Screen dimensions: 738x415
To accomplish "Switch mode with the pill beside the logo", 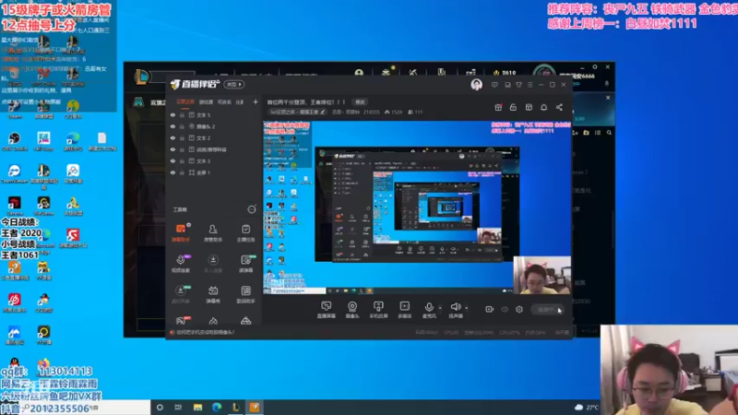I will [x=234, y=84].
